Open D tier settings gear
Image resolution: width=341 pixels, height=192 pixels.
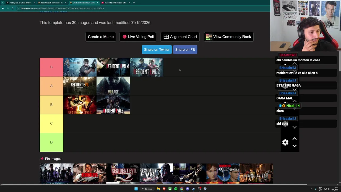(285, 142)
